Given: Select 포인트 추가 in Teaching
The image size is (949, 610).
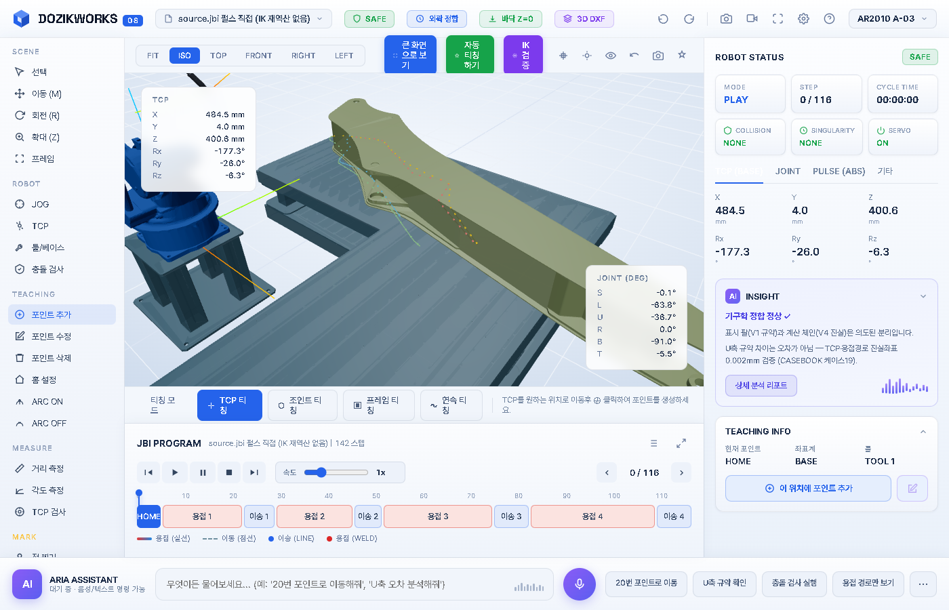Looking at the screenshot, I should pyautogui.click(x=62, y=314).
